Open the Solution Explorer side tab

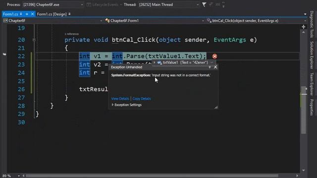(x=312, y=55)
